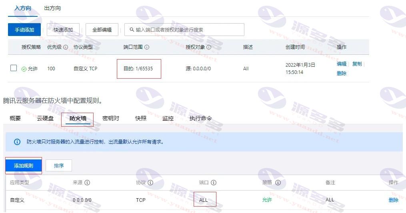Click info icon next to 优先级 header

click(x=66, y=47)
